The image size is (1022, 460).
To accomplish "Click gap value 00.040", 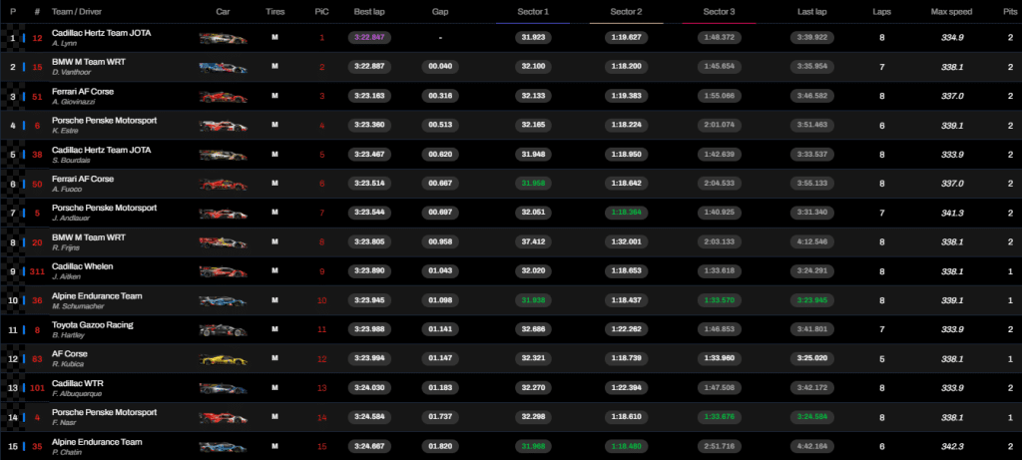I will coord(440,67).
